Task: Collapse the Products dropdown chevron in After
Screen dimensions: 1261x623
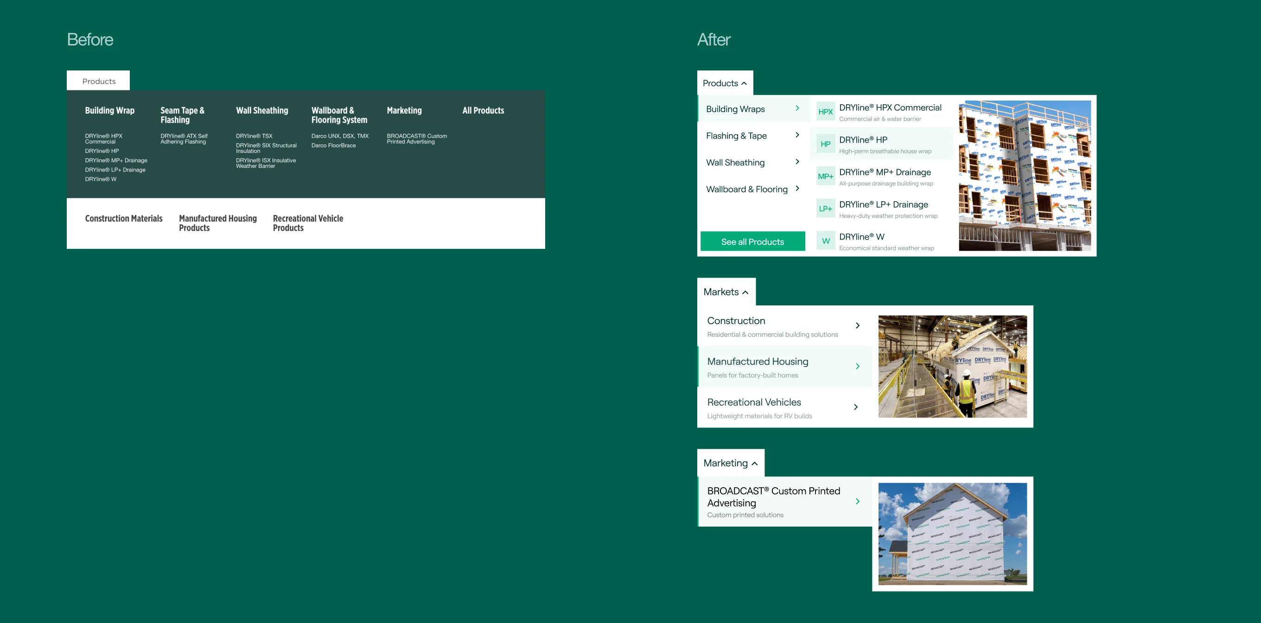Action: point(744,83)
